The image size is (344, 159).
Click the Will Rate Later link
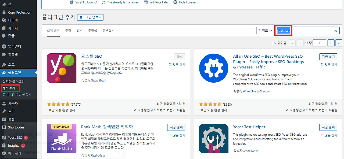click(x=159, y=2)
